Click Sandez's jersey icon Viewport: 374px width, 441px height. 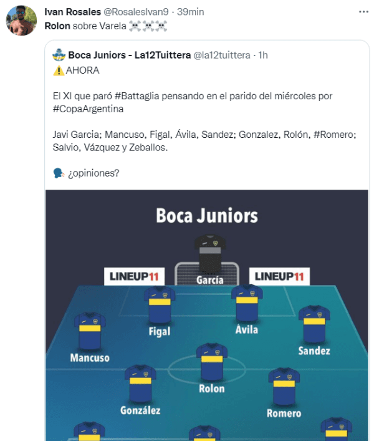(x=314, y=324)
